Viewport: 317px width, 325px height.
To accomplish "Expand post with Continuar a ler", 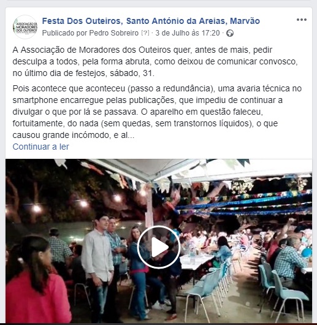I will click(x=41, y=147).
